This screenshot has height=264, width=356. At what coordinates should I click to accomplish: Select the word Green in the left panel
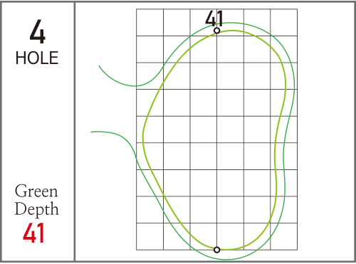click(36, 191)
